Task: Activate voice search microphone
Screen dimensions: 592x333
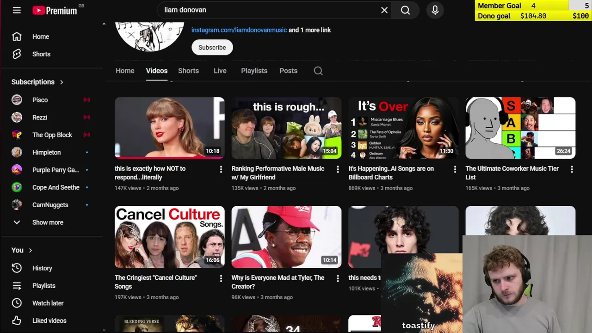Action: (435, 10)
